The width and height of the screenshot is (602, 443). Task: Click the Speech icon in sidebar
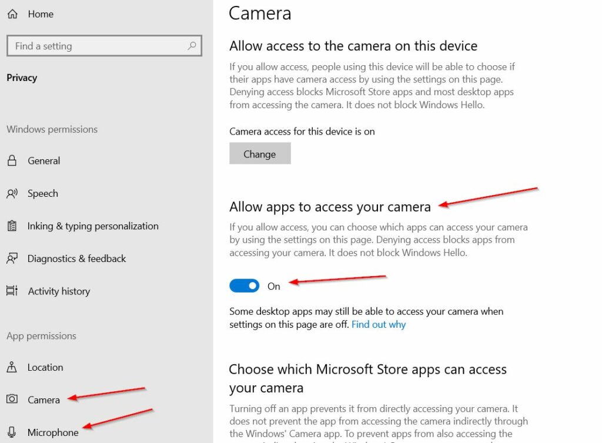[12, 193]
